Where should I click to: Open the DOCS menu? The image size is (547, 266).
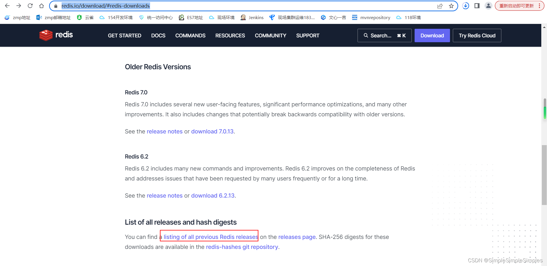click(158, 36)
